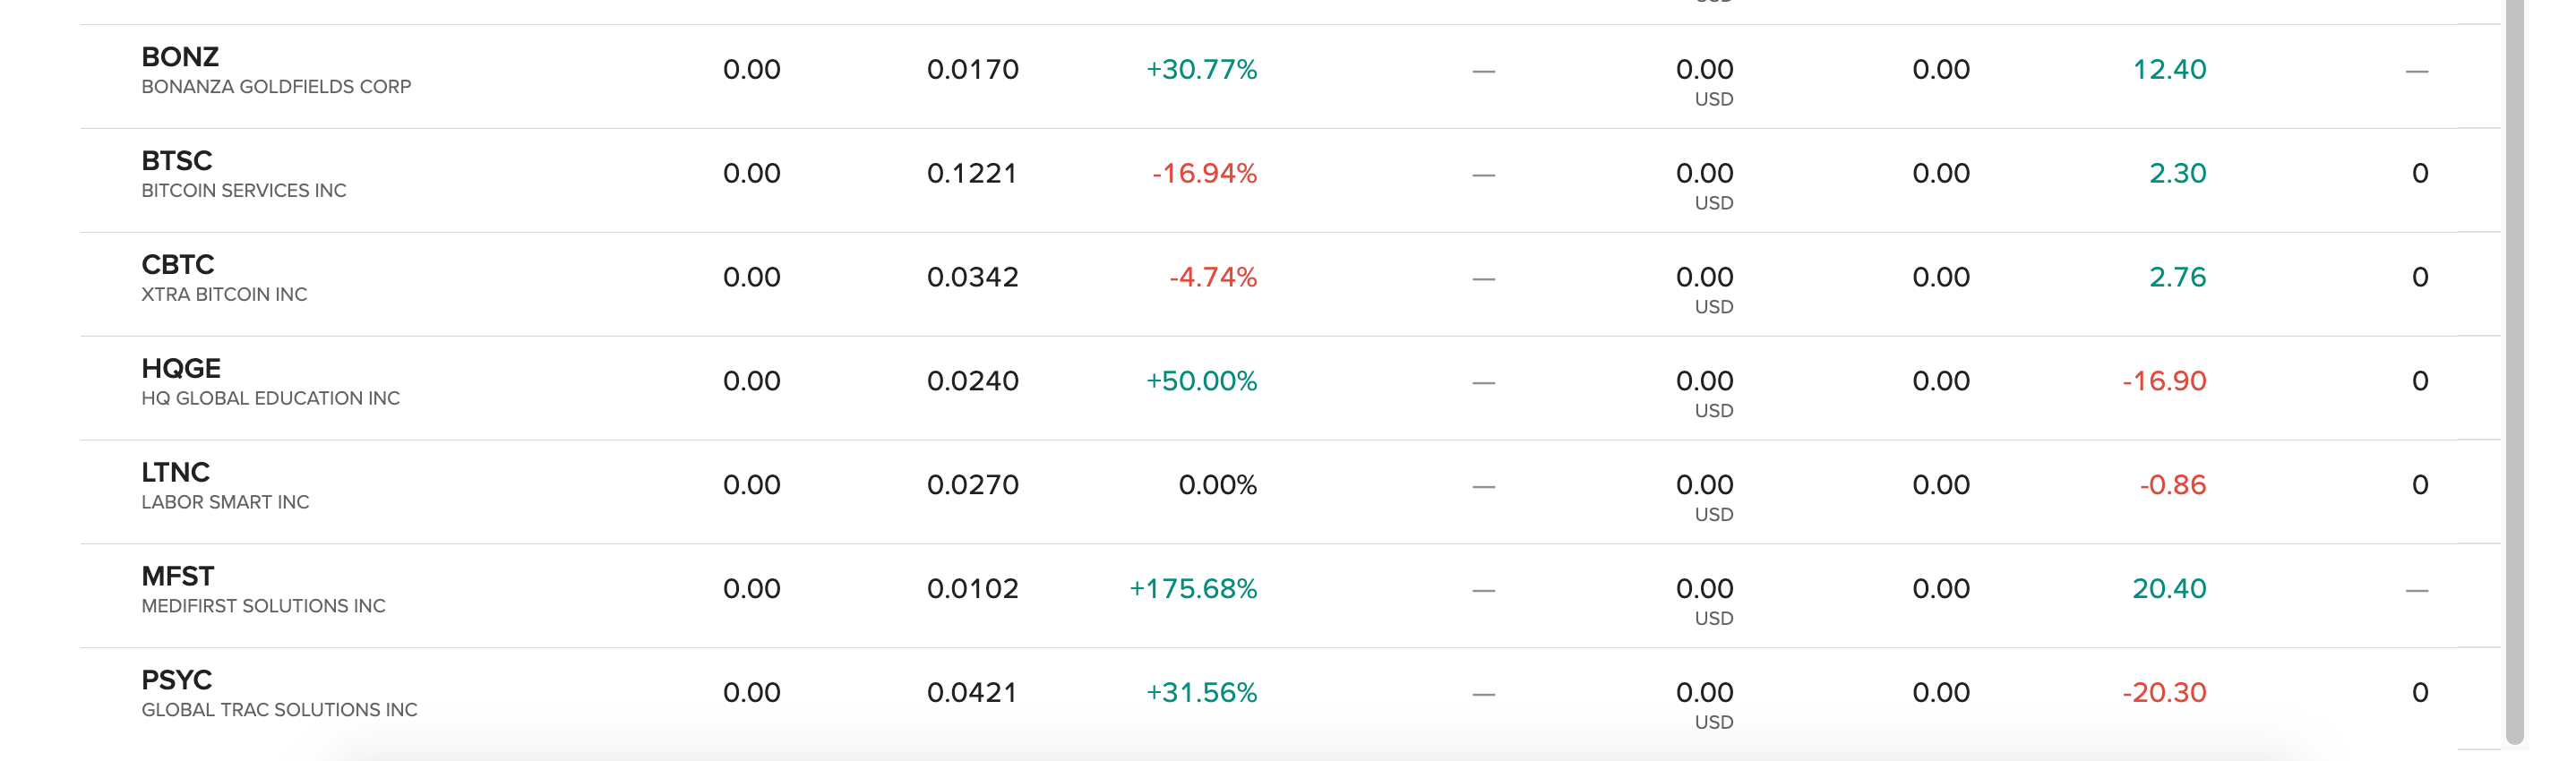The width and height of the screenshot is (2576, 761).
Task: Select the HQ Global Education Inc name
Action: click(270, 399)
